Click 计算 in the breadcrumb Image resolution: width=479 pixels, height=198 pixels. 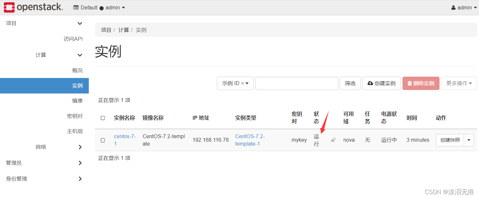(123, 30)
